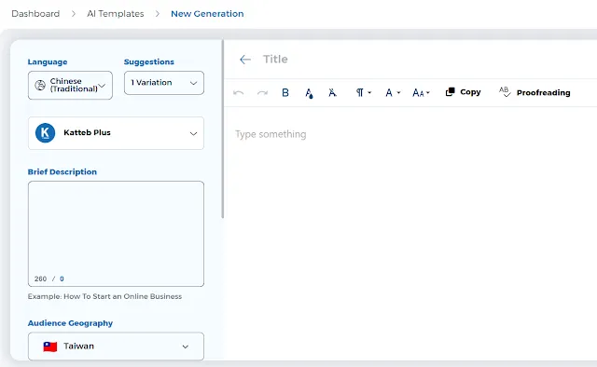Image resolution: width=597 pixels, height=367 pixels.
Task: Open the Audience Geography dropdown showing Taiwan
Action: tap(116, 347)
